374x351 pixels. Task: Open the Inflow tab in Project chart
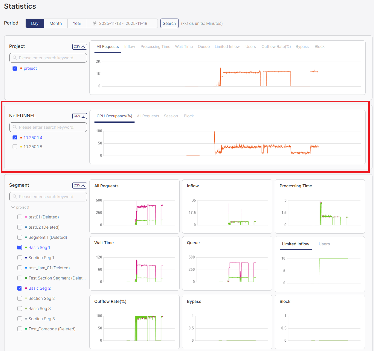pyautogui.click(x=129, y=46)
